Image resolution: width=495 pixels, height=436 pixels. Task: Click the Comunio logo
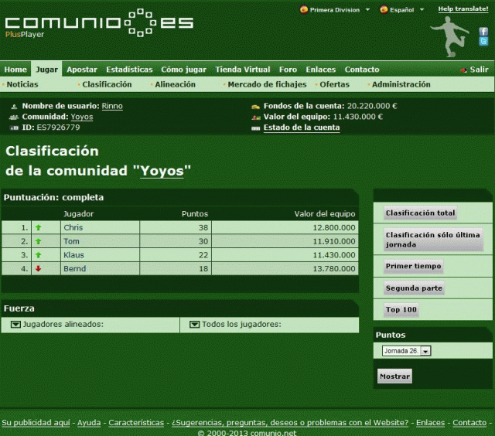pos(98,23)
